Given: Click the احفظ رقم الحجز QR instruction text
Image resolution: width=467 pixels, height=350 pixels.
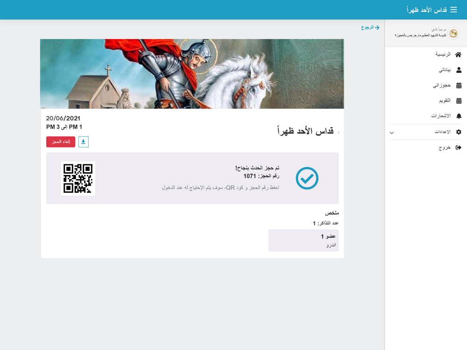Looking at the screenshot, I should pyautogui.click(x=220, y=188).
